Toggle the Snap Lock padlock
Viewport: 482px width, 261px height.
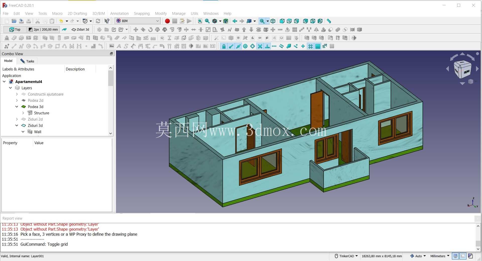224,46
